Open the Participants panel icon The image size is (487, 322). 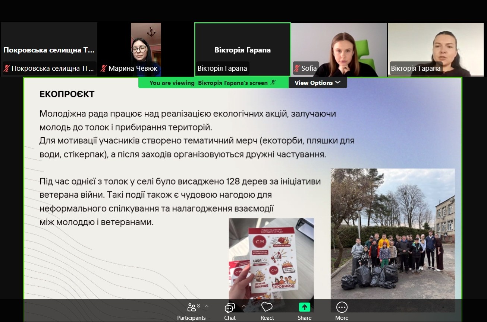coord(192,307)
